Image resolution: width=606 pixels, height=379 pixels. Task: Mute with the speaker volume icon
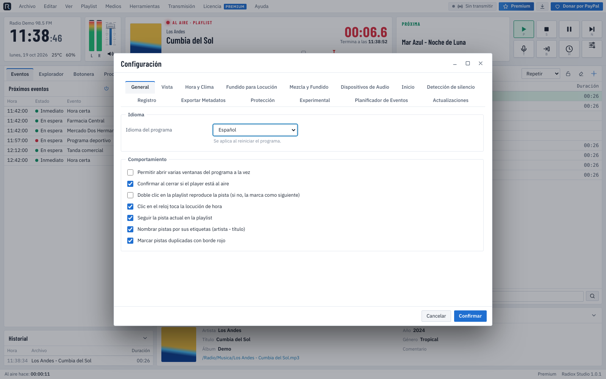pyautogui.click(x=110, y=54)
